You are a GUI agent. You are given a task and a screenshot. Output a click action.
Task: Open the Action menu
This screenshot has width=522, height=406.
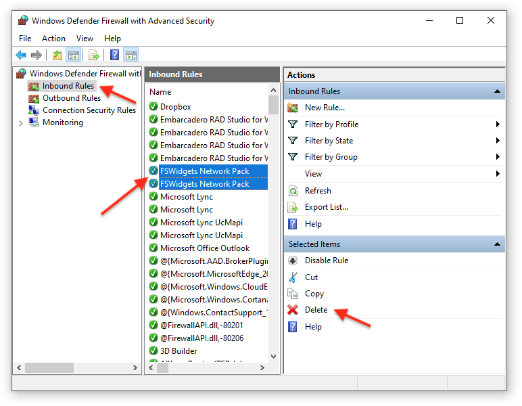(x=53, y=39)
